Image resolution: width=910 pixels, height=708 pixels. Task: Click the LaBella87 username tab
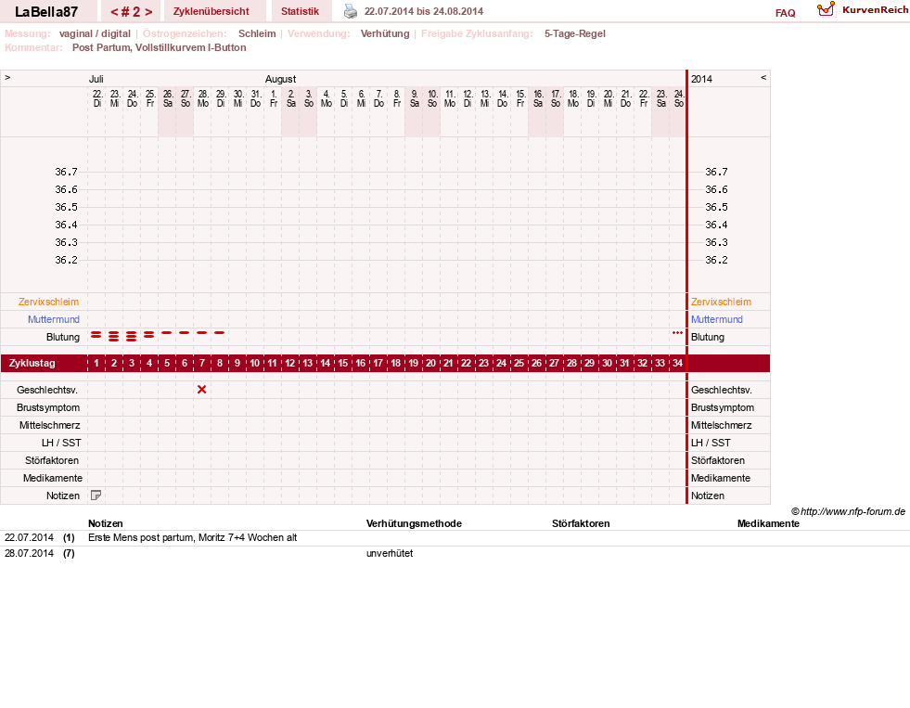click(x=46, y=11)
